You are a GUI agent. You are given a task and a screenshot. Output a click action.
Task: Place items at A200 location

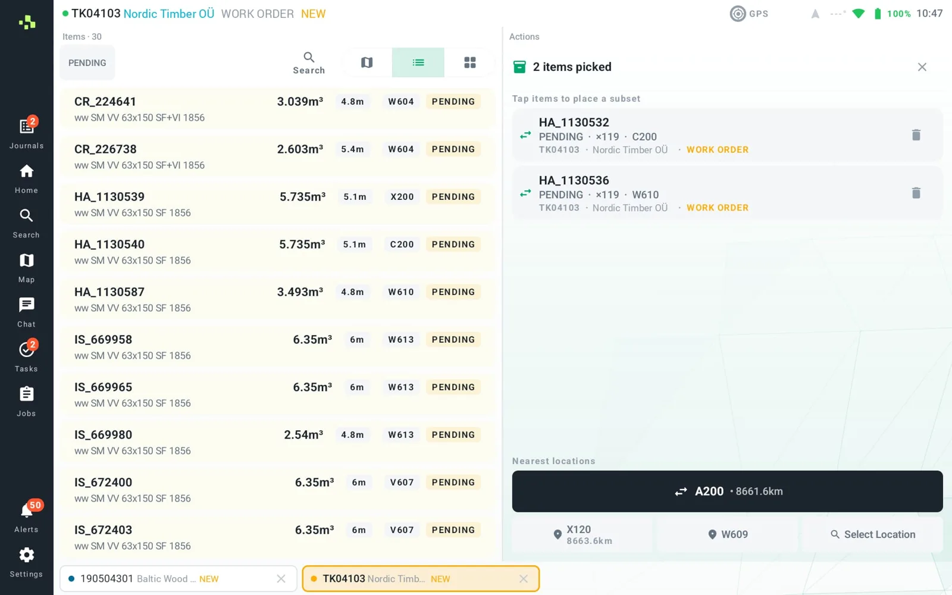(x=727, y=491)
